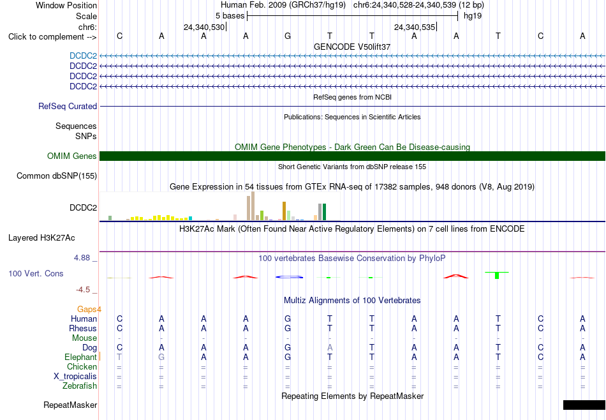The width and height of the screenshot is (606, 420).
Task: Click the 24,340,530 position marker
Action: [204, 27]
